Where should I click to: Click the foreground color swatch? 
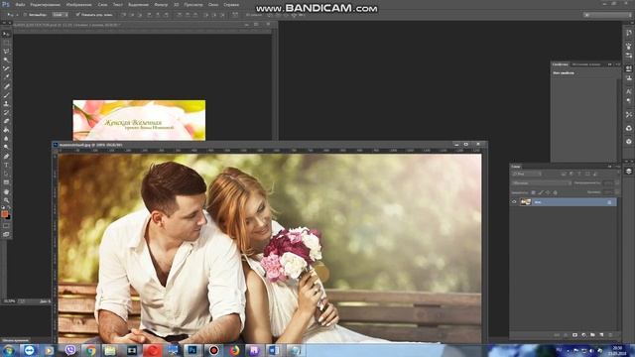point(4,214)
